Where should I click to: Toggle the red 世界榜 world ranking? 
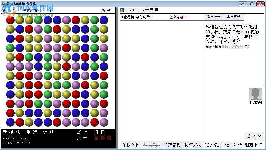pos(103,138)
